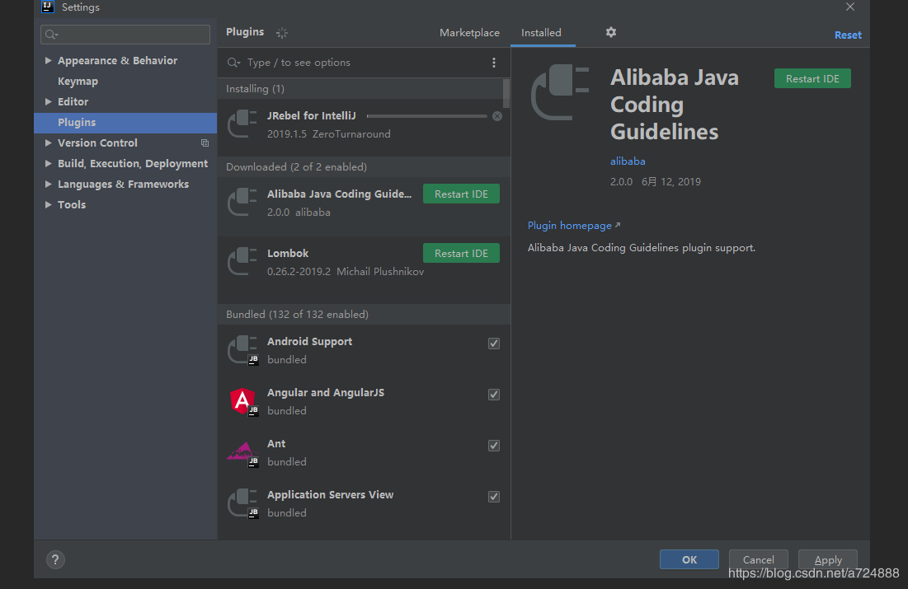Click the magnifier icon in plugin search
Viewport: 908px width, 589px height.
233,63
